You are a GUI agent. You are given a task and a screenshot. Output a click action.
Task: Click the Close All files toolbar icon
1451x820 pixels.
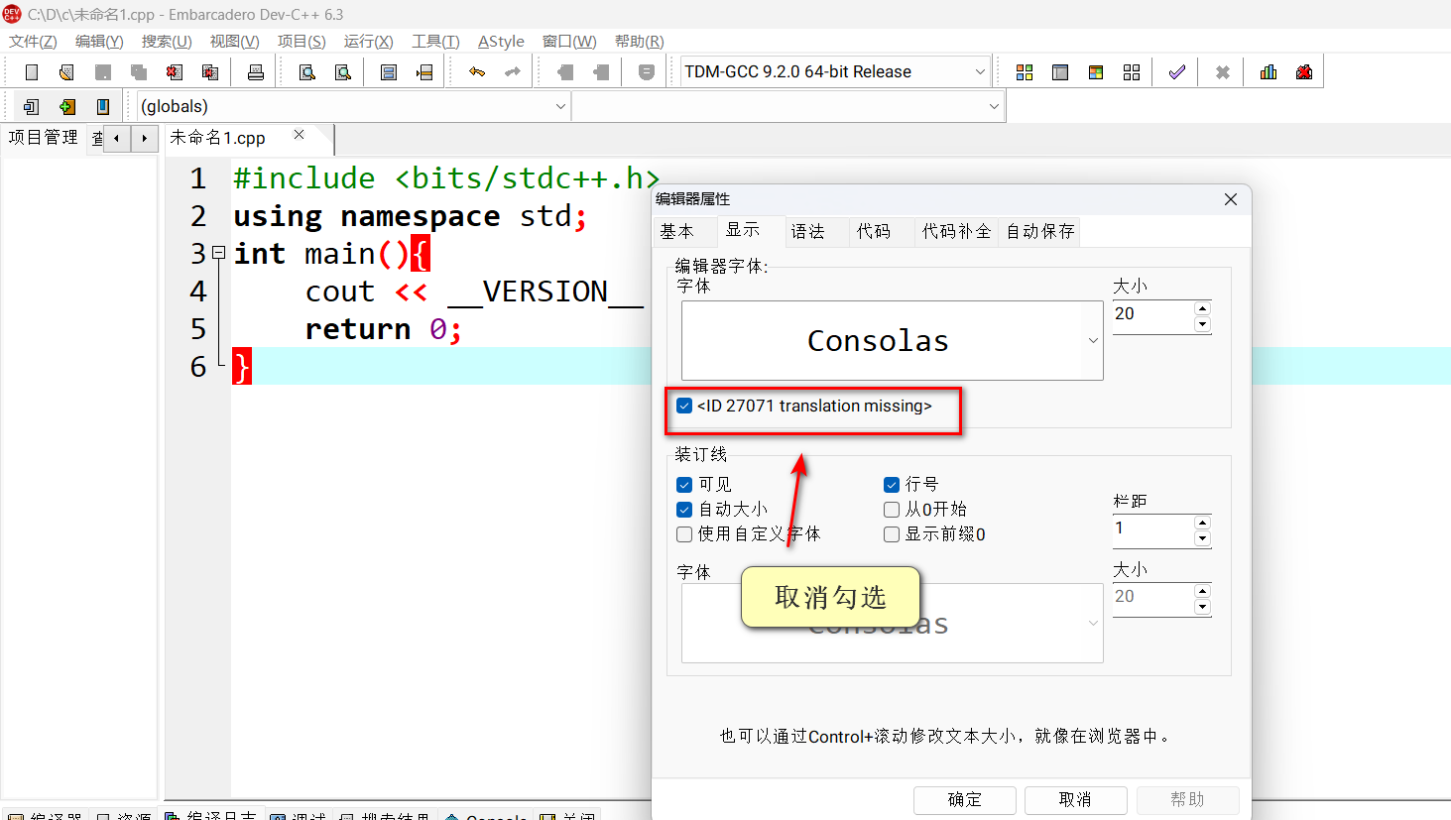tap(210, 72)
